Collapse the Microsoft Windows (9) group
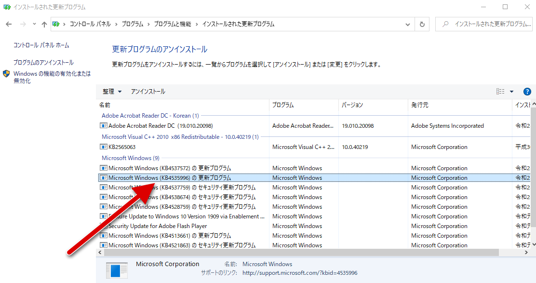The image size is (536, 283). [x=130, y=158]
